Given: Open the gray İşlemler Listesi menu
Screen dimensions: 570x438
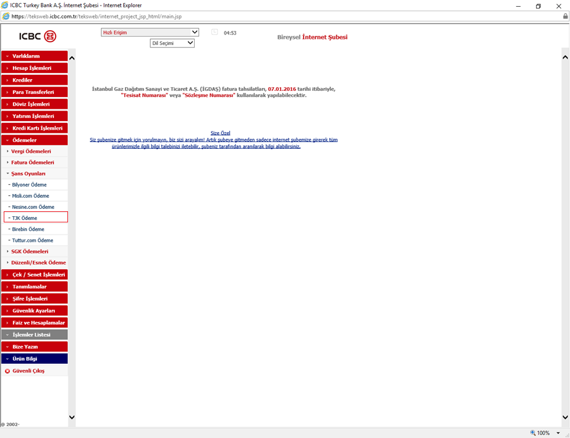Looking at the screenshot, I should click(x=35, y=334).
